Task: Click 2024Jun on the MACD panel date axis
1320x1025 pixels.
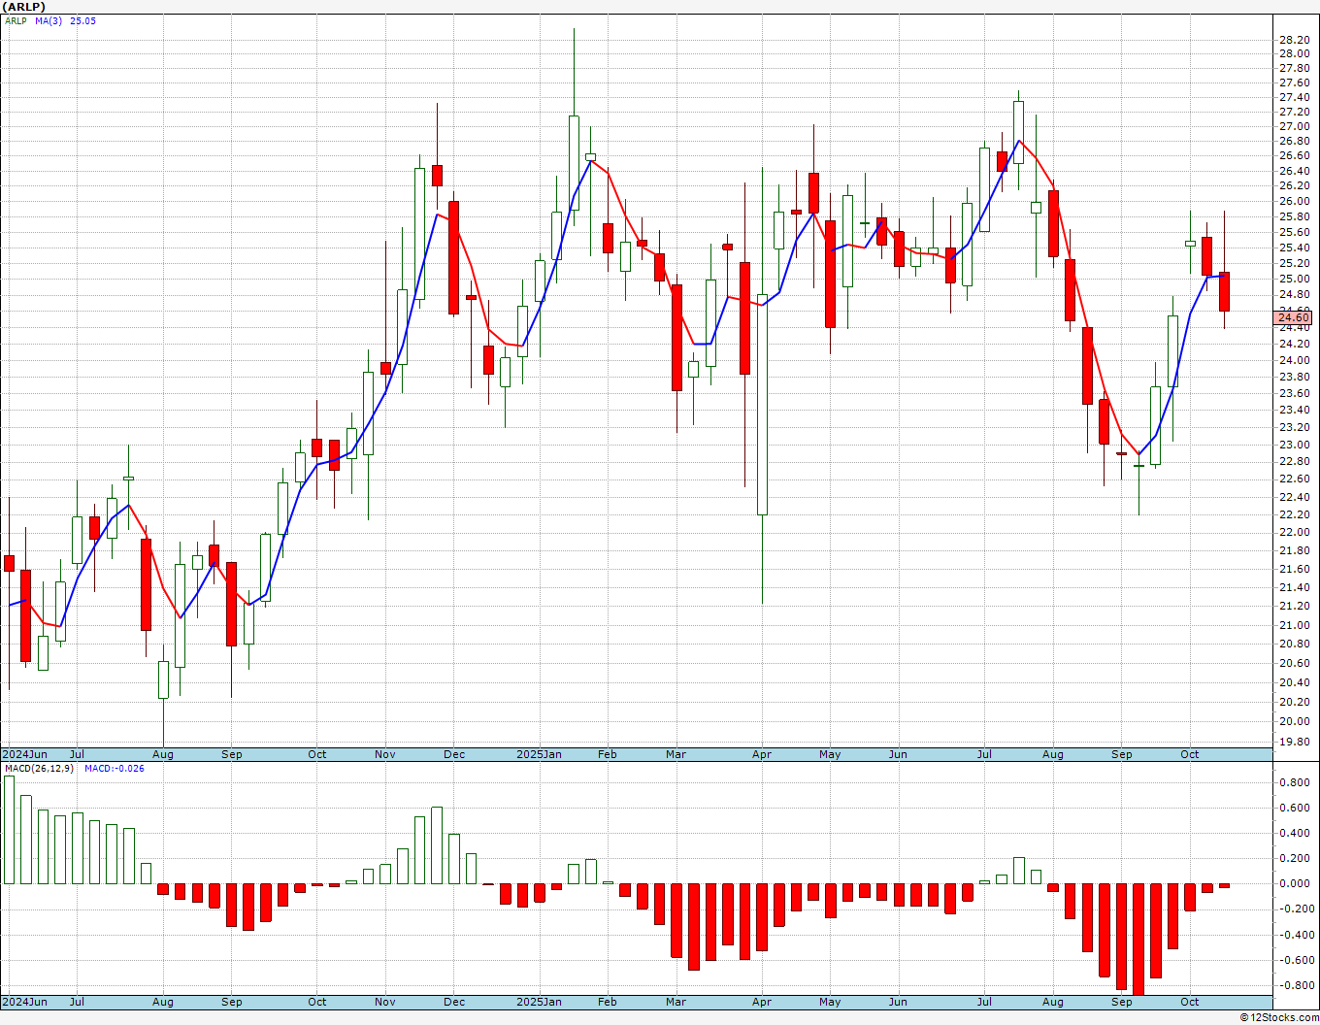Action: (24, 1002)
